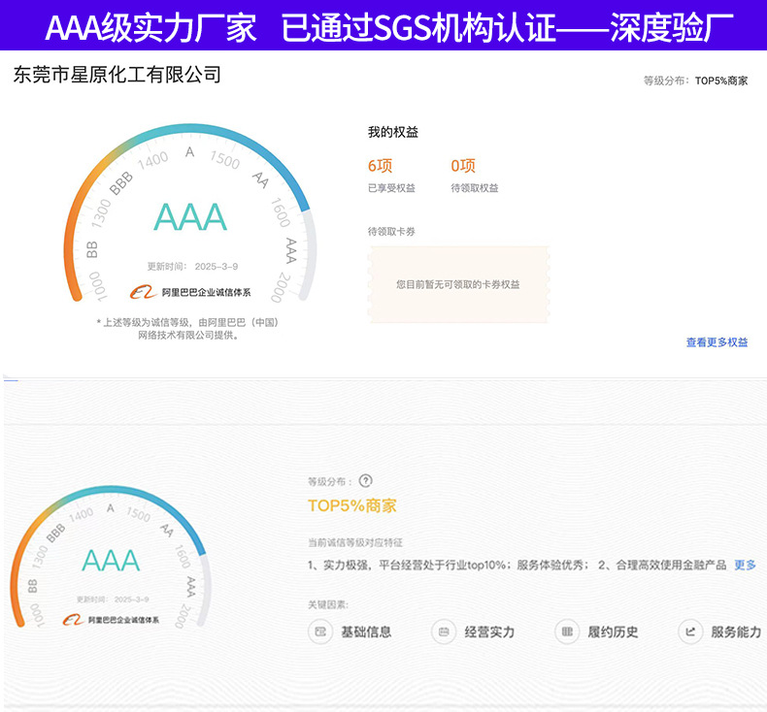
Task: Click the 待领取卡券 label
Action: [x=391, y=232]
